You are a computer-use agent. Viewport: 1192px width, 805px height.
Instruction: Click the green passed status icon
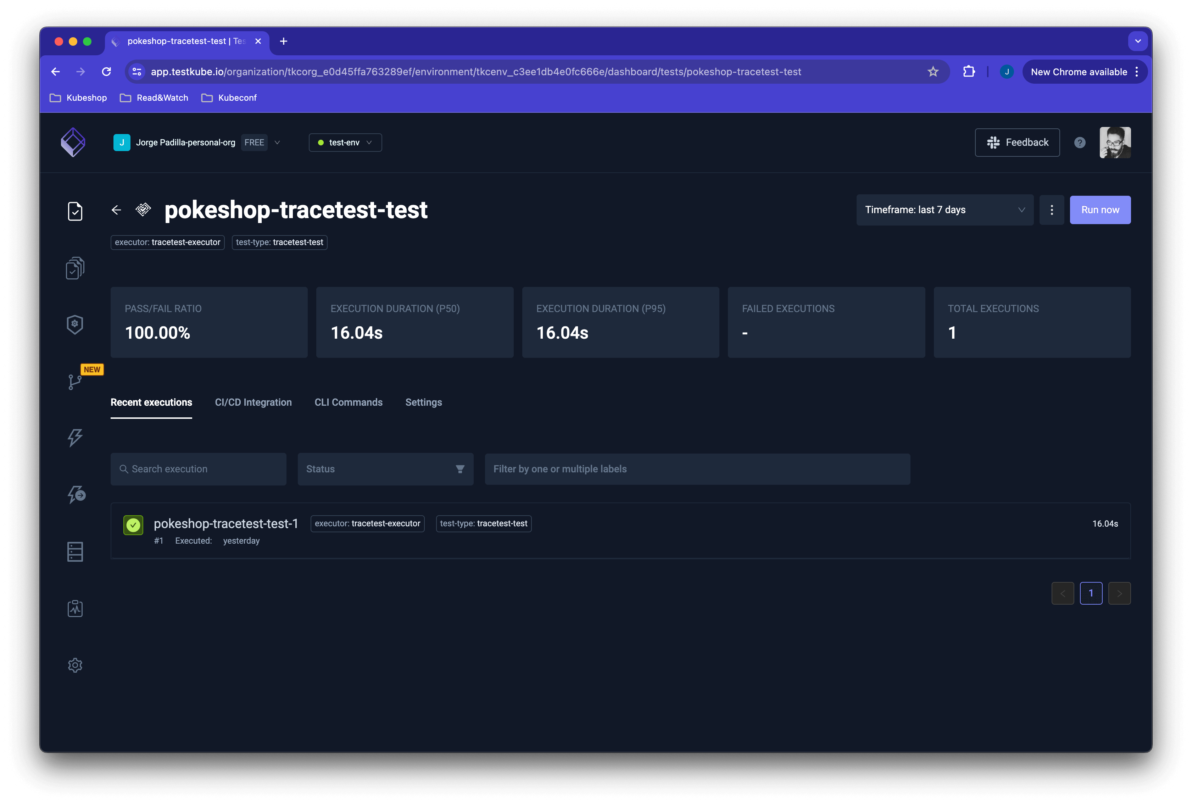[x=133, y=525]
